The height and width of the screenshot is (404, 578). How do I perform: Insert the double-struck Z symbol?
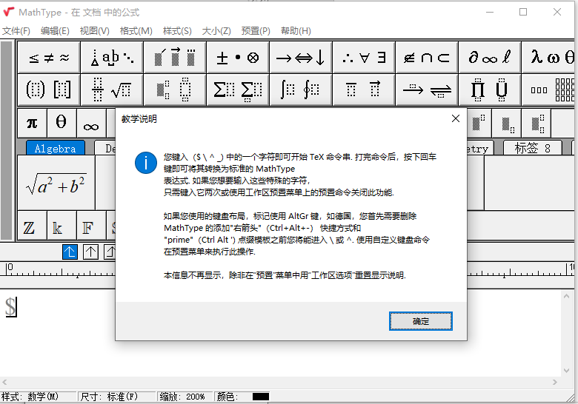tap(32, 226)
